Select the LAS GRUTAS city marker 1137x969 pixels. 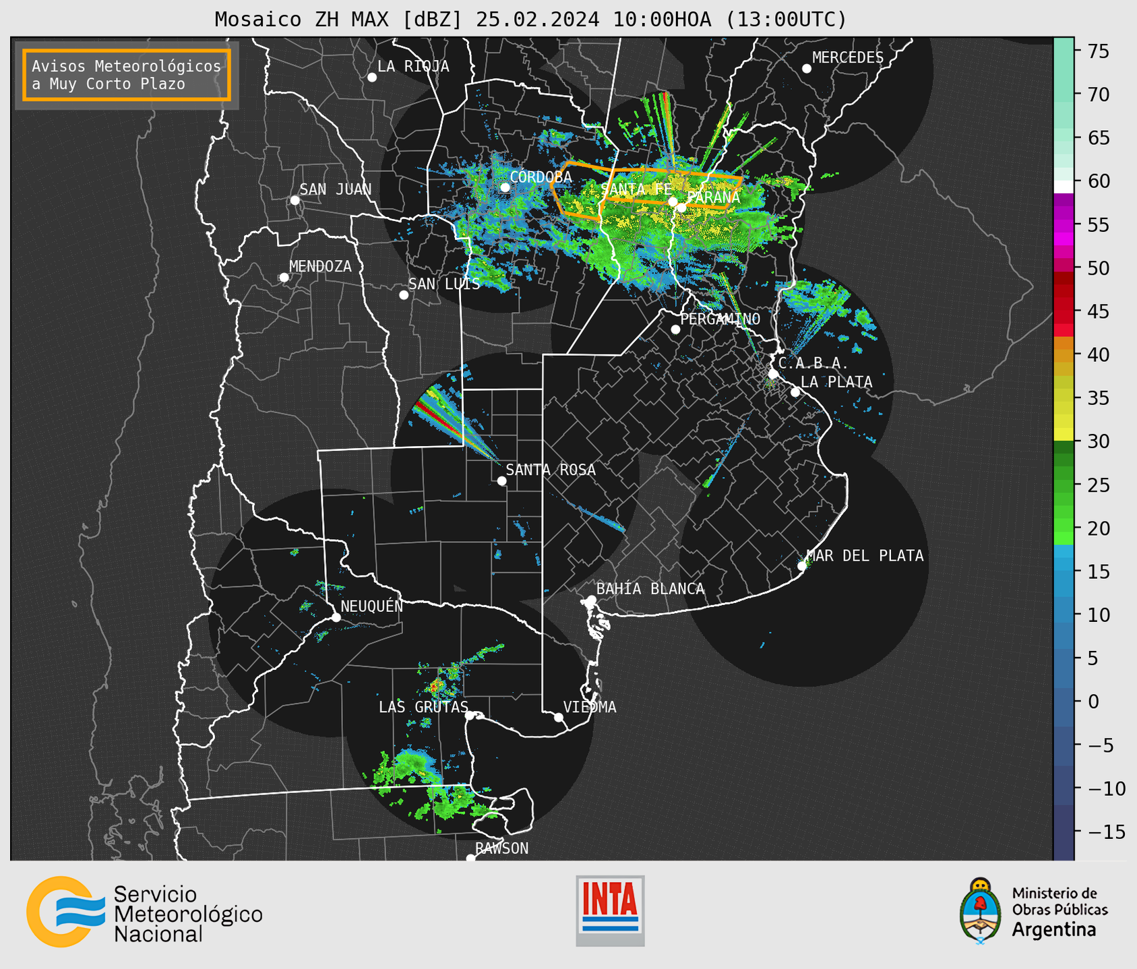pos(470,716)
